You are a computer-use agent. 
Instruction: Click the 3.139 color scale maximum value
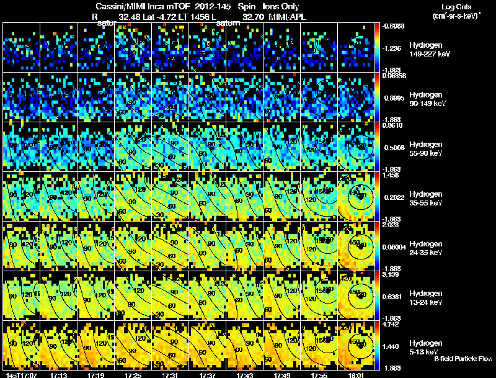click(391, 274)
